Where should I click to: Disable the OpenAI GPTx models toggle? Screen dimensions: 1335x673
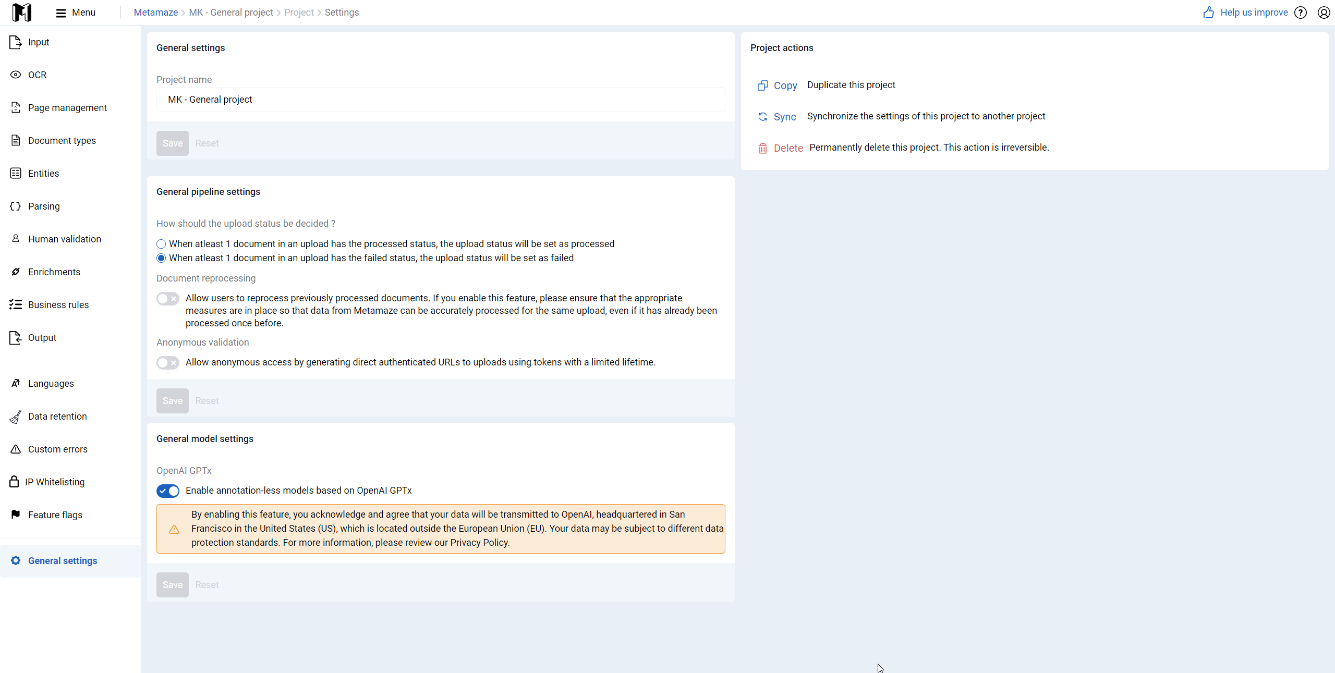tap(168, 491)
